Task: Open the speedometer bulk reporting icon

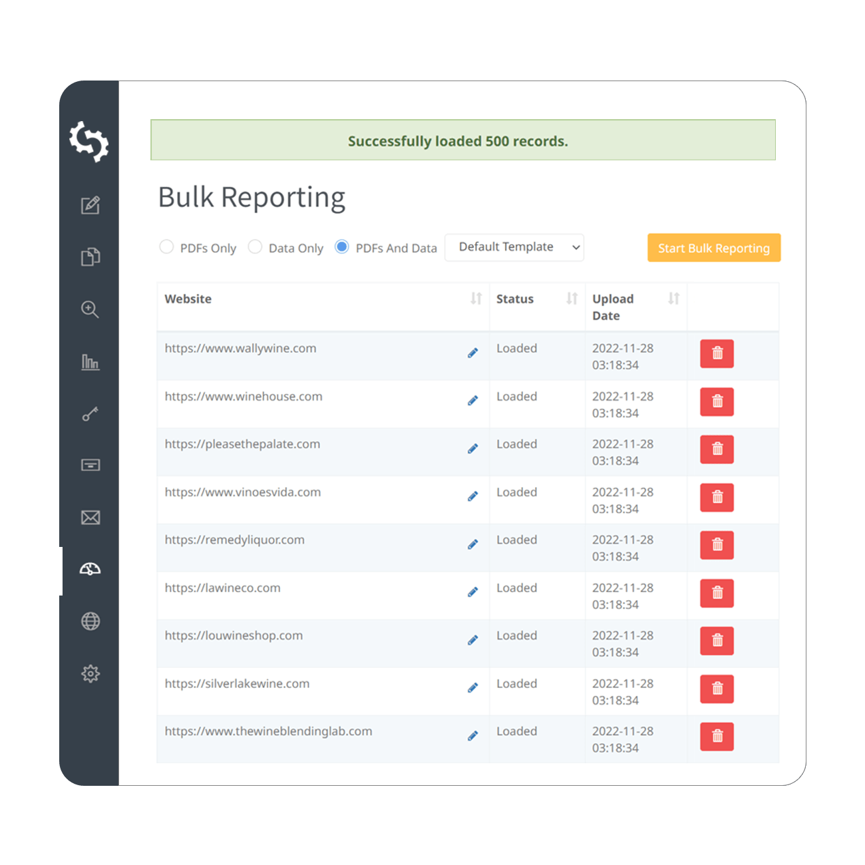Action: (x=90, y=569)
